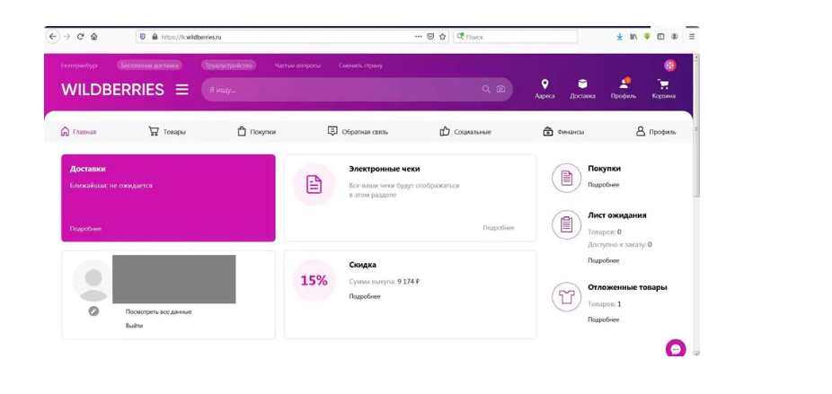The width and height of the screenshot is (832, 394).
Task: Click the Адреса location pin icon
Action: point(544,84)
